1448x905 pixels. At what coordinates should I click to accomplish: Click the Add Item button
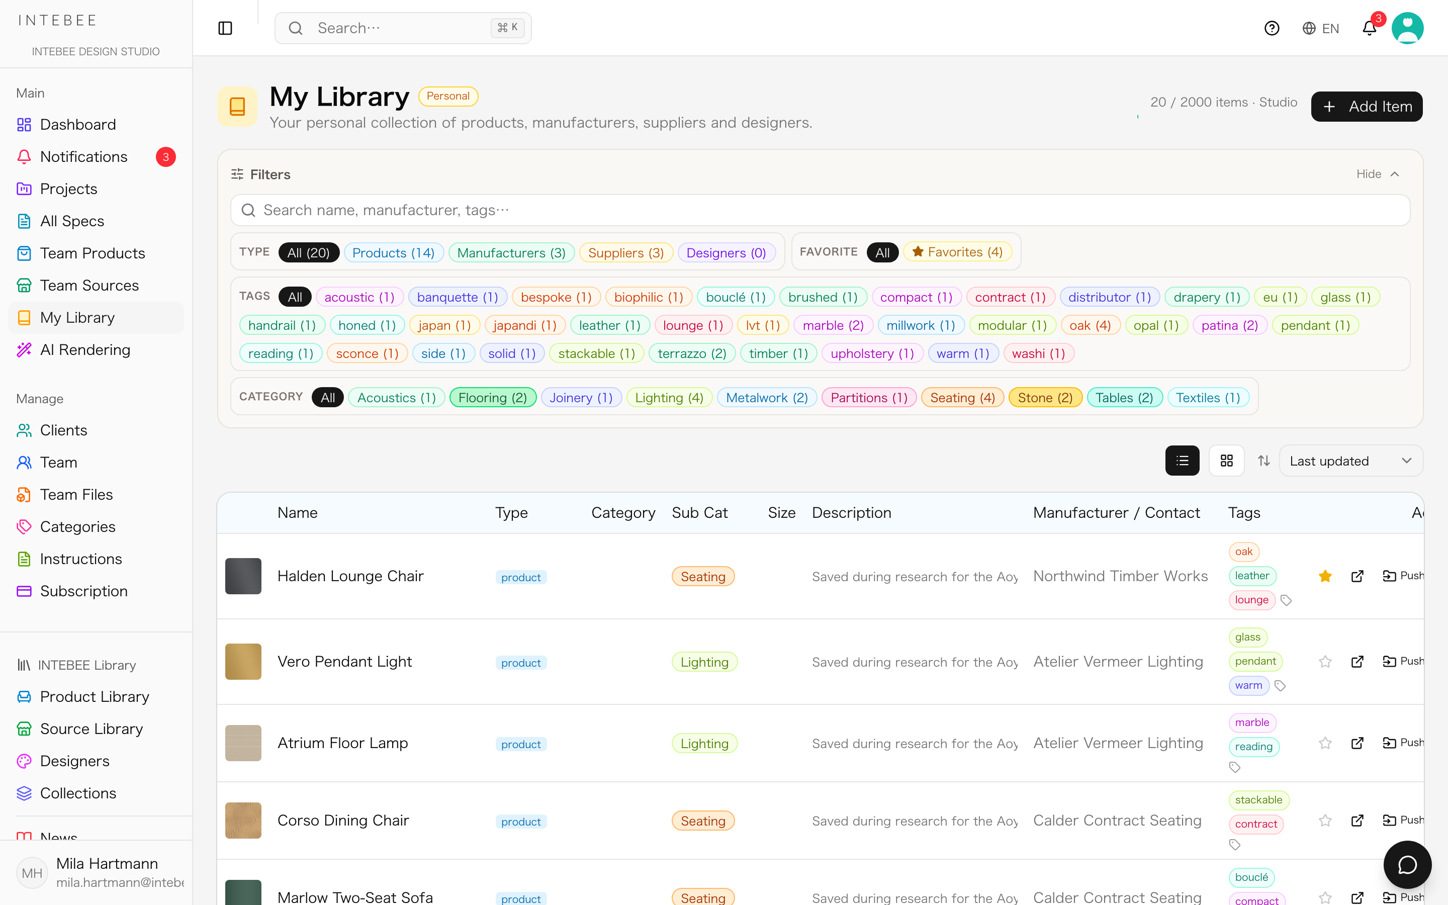click(x=1367, y=107)
